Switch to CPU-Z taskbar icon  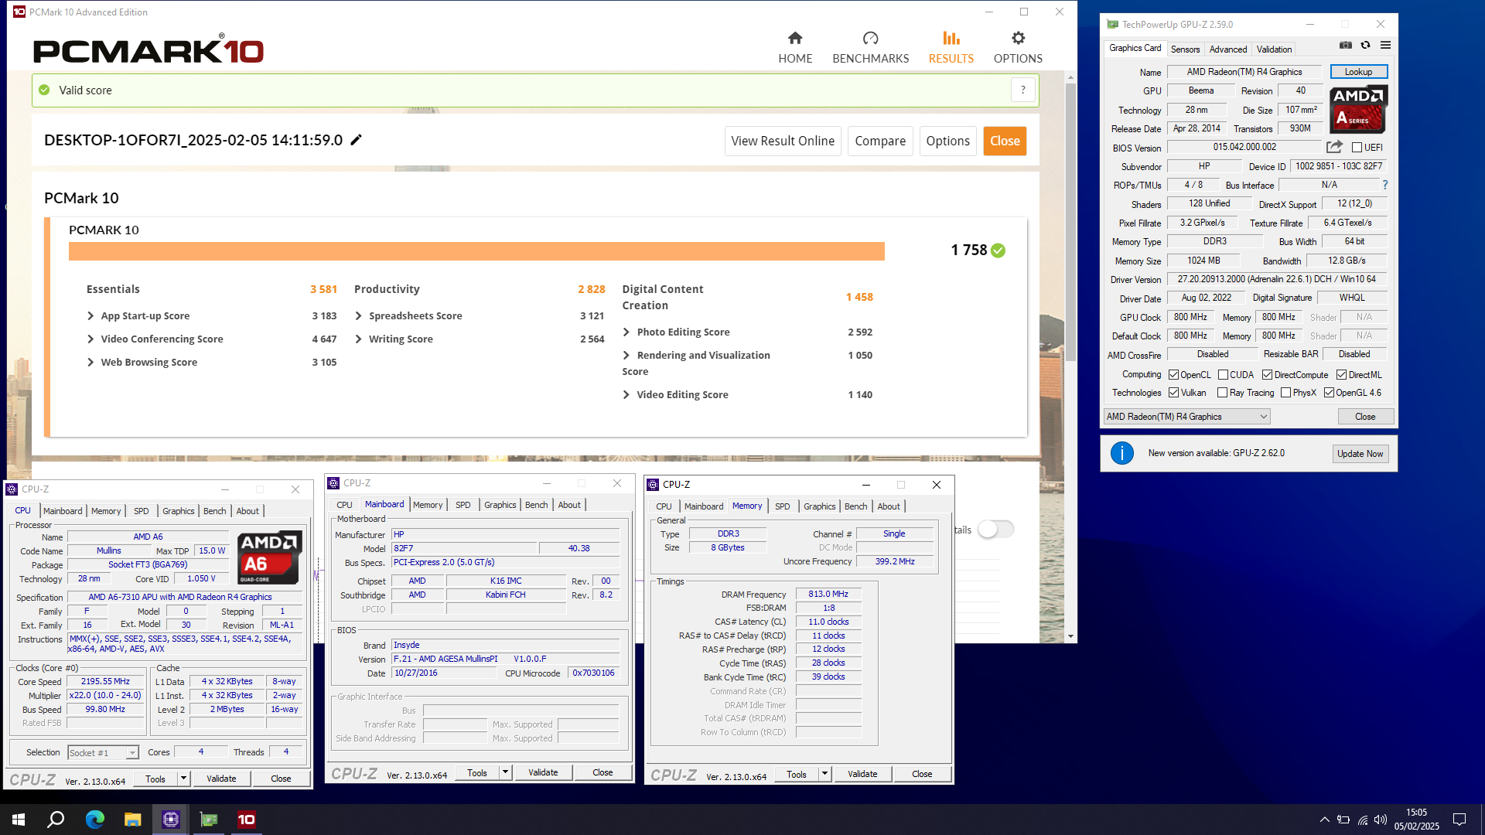click(170, 820)
